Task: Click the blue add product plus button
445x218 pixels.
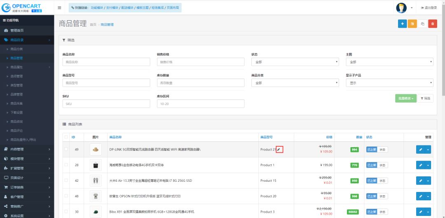Action: [x=402, y=24]
